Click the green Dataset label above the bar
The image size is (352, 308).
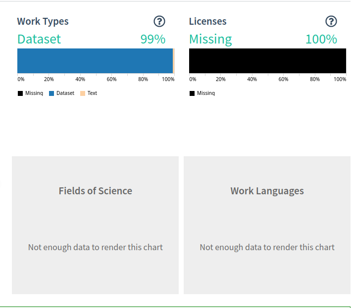click(x=39, y=39)
